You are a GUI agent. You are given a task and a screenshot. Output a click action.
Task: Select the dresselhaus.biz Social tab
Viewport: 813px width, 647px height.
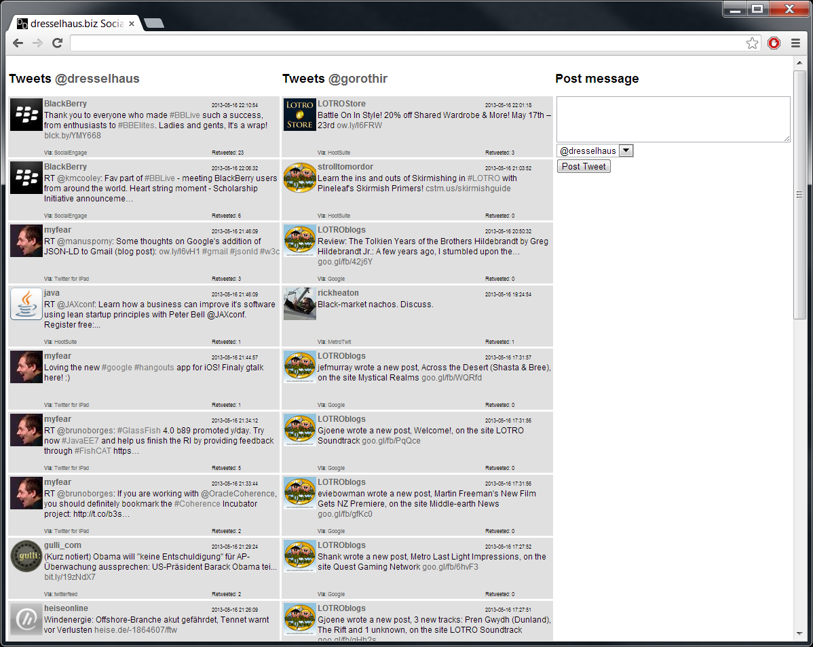pos(77,23)
